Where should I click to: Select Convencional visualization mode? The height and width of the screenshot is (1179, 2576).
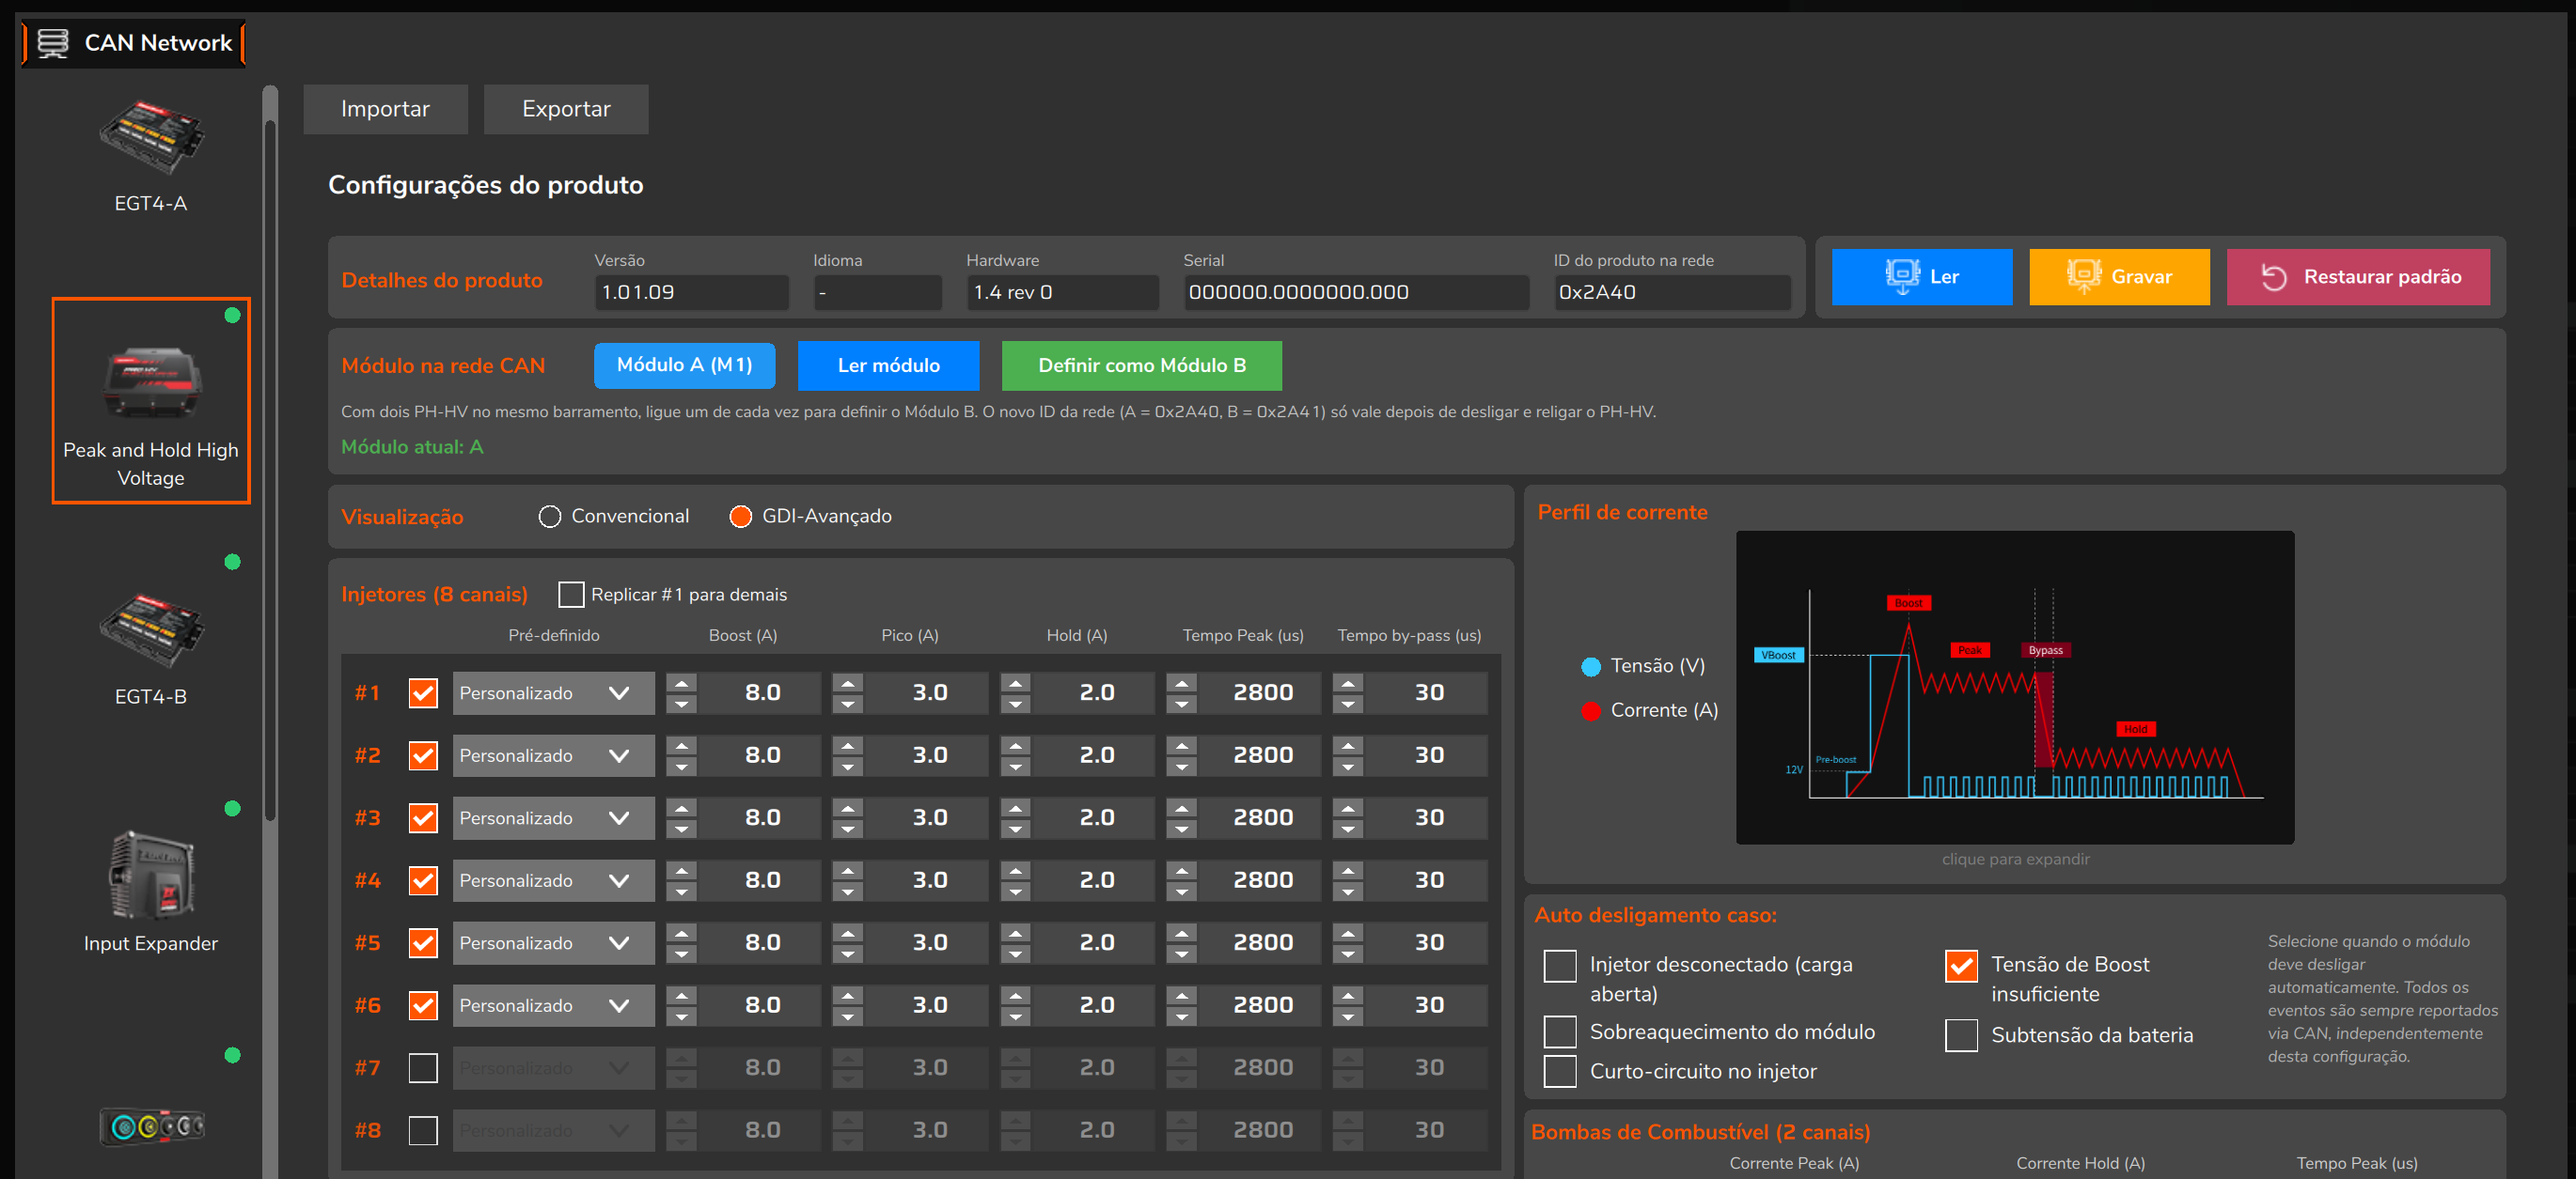(549, 517)
